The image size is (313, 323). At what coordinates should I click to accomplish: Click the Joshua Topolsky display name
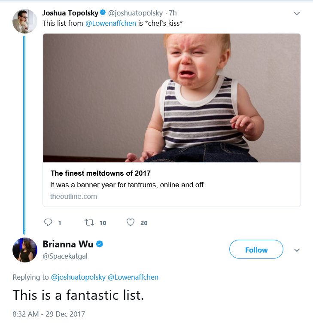tap(70, 13)
